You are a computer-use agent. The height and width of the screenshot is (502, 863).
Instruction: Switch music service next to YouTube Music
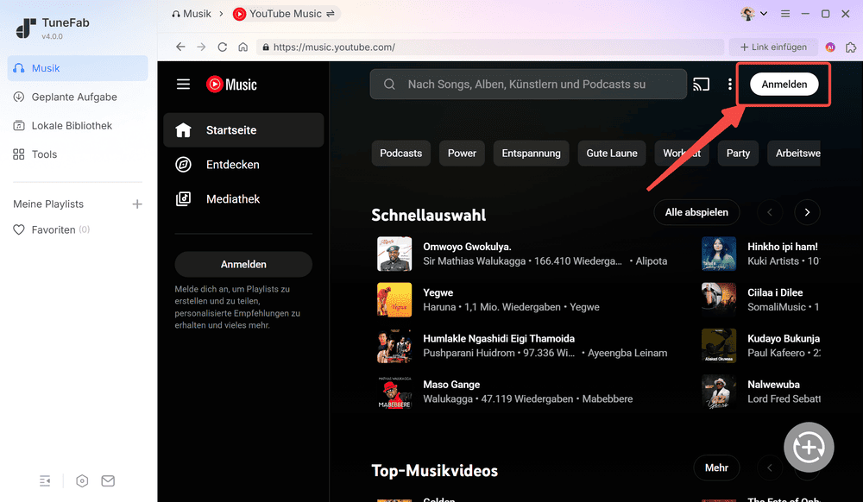click(x=330, y=14)
